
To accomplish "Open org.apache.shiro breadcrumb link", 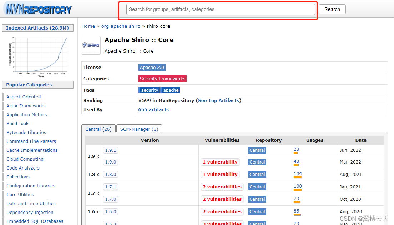I will point(121,26).
